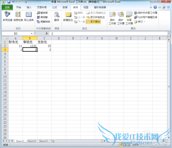
Task: Click the fx insert function button
Action: (x=46, y=34)
